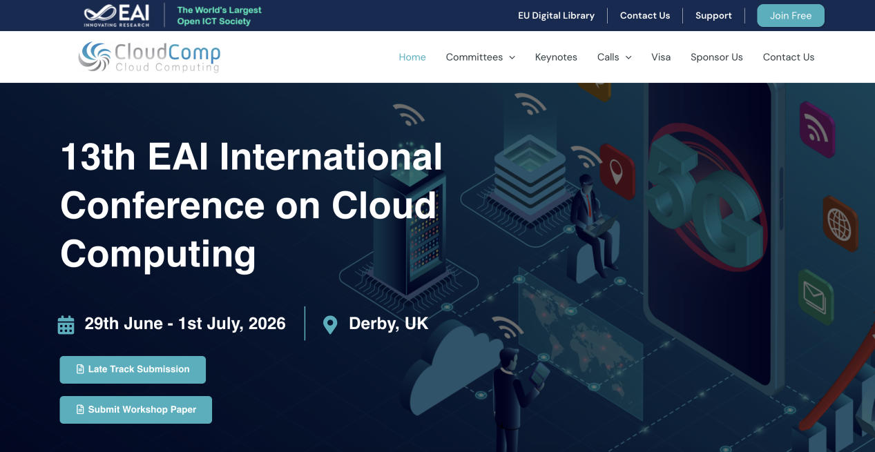This screenshot has height=452, width=875.
Task: Click document icon in Submit Workshop Paper
Action: click(80, 410)
